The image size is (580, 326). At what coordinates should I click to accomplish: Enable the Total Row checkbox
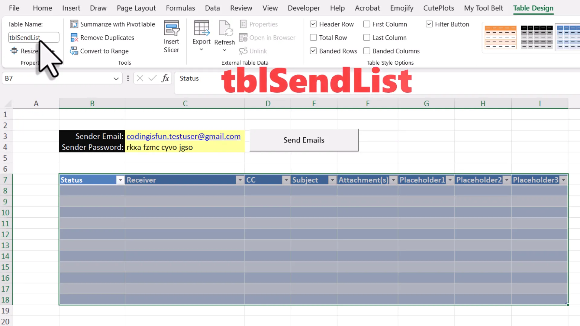pyautogui.click(x=313, y=37)
